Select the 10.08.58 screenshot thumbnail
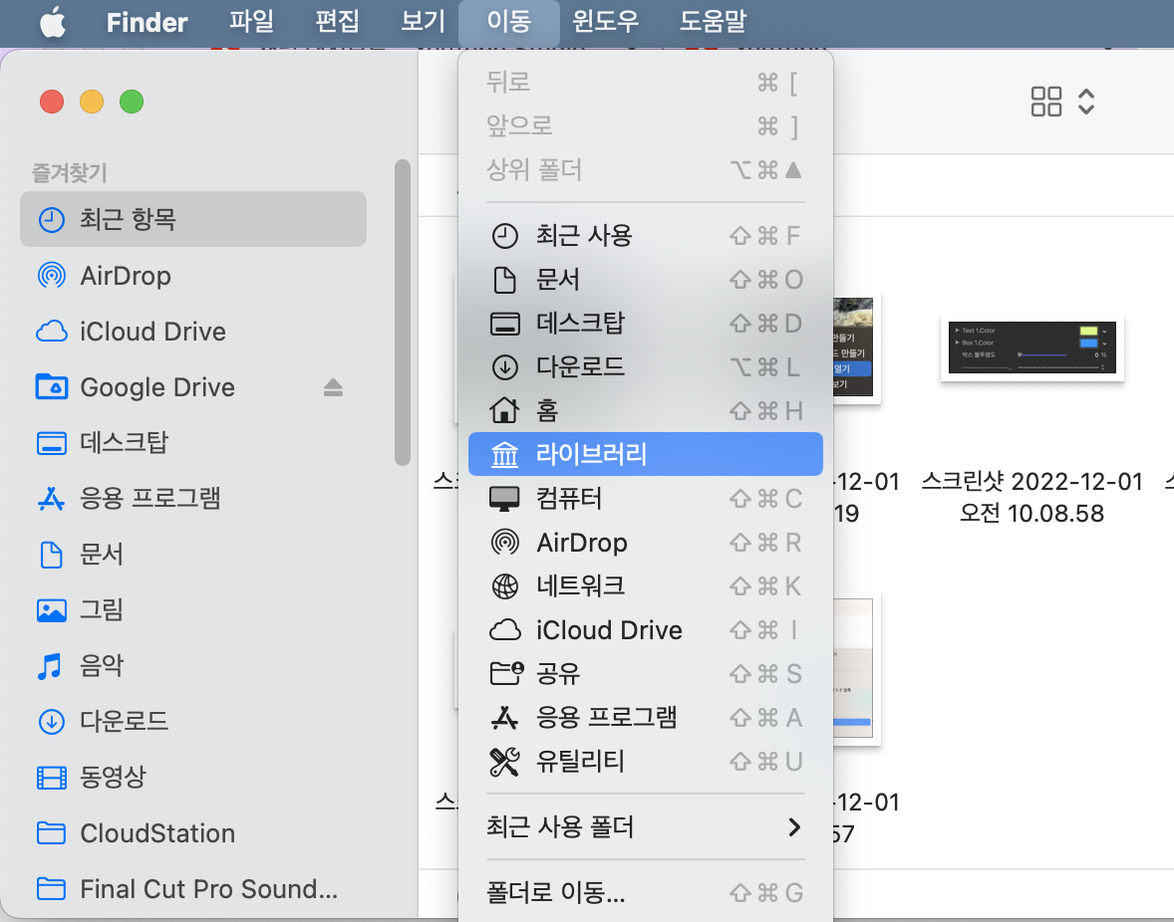Viewport: 1174px width, 922px height. pos(1031,347)
